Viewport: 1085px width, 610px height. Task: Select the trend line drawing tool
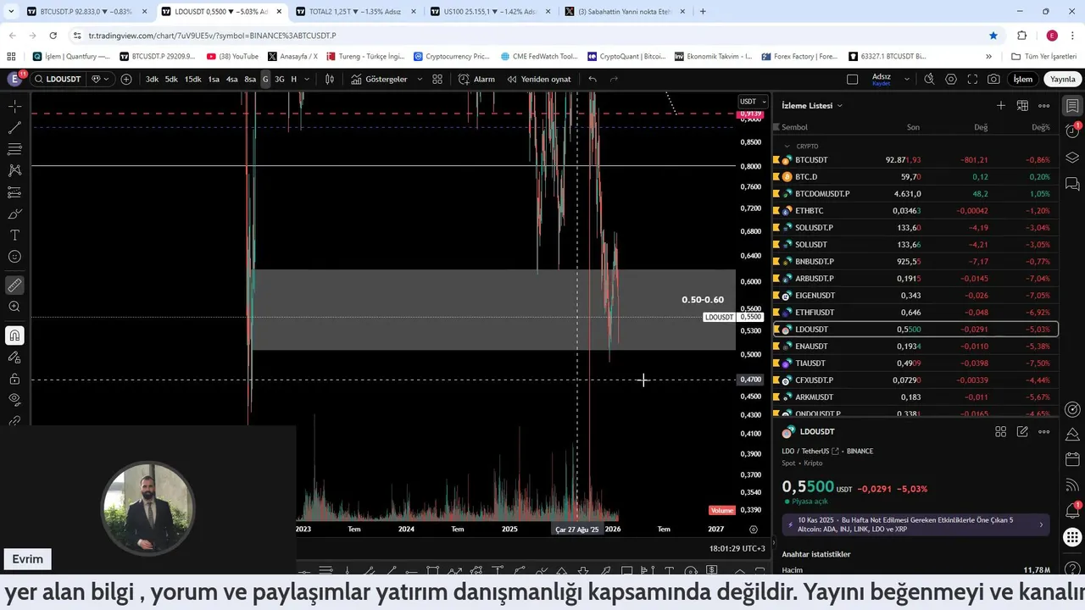point(14,128)
